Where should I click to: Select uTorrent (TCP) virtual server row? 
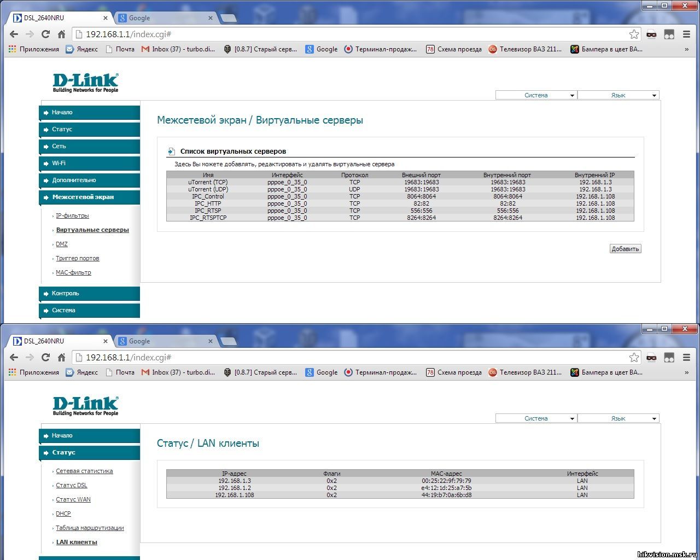click(400, 182)
